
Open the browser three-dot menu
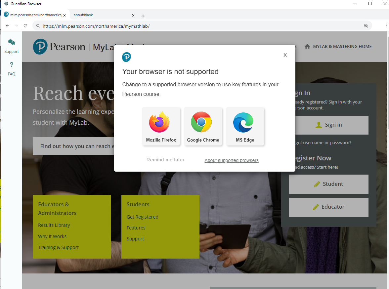coord(386,26)
